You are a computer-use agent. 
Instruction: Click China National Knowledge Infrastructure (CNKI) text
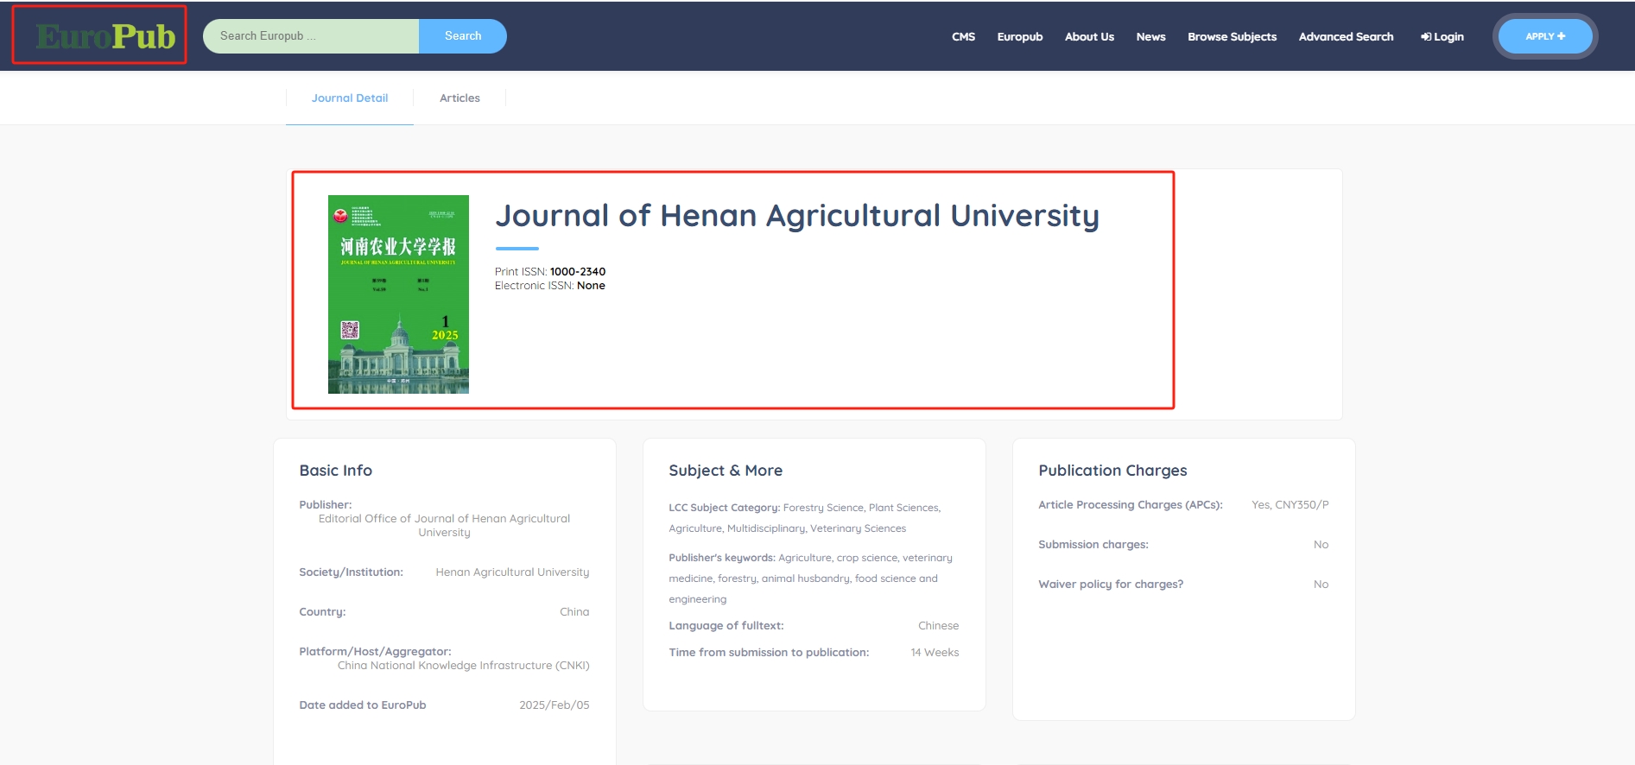(x=463, y=666)
